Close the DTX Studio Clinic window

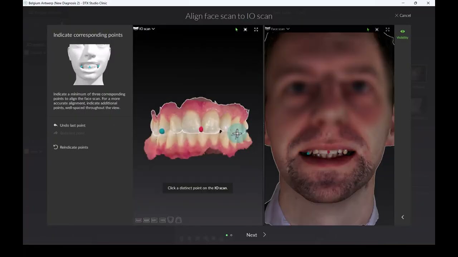[x=428, y=3]
